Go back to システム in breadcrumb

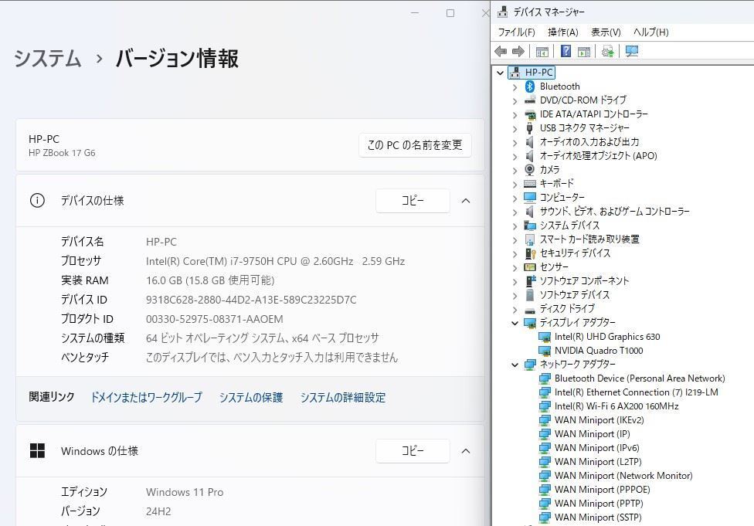[x=48, y=59]
